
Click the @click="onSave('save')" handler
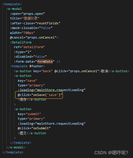tap(40, 95)
